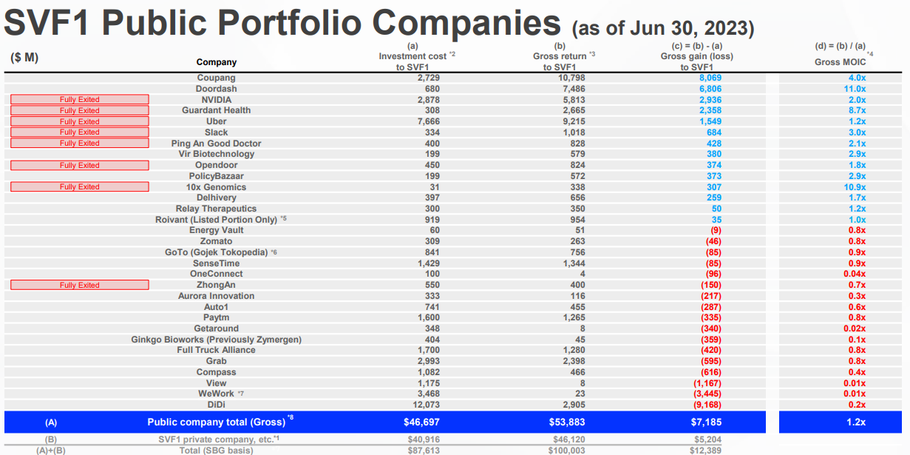Click the Fully Exited tag beside Slack
Image resolution: width=910 pixels, height=455 pixels.
tap(80, 132)
